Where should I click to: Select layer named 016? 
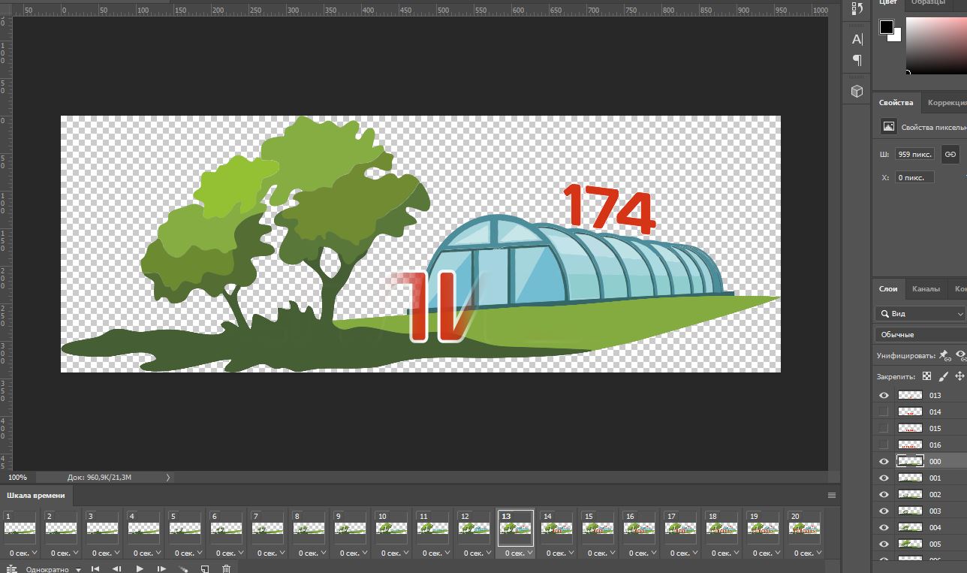point(935,445)
